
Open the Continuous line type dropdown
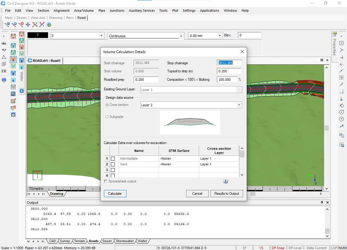(181, 36)
